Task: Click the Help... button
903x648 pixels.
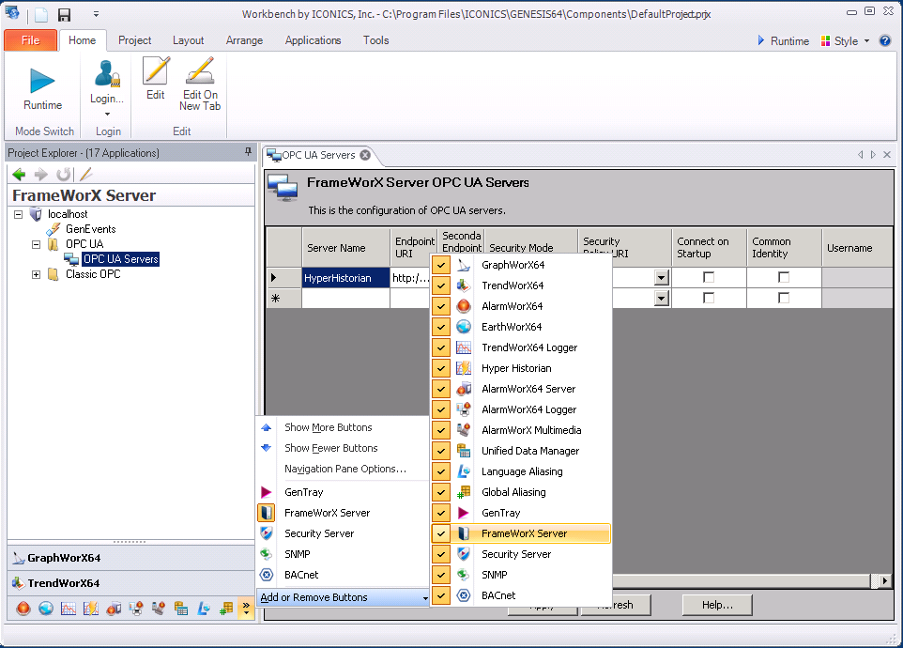Action: pos(717,605)
